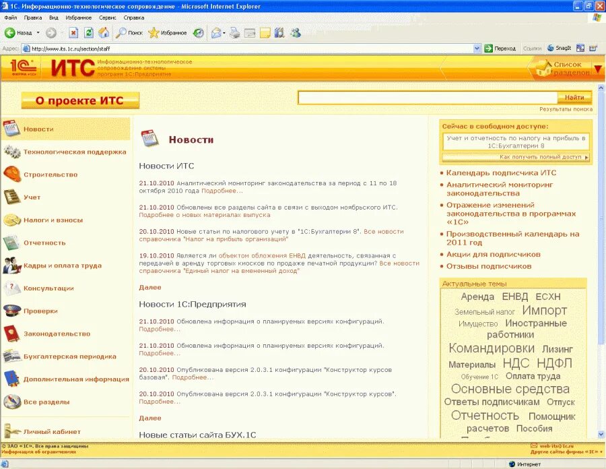Open web-its@1c.ru email link
This screenshot has width=606, height=469.
click(557, 446)
